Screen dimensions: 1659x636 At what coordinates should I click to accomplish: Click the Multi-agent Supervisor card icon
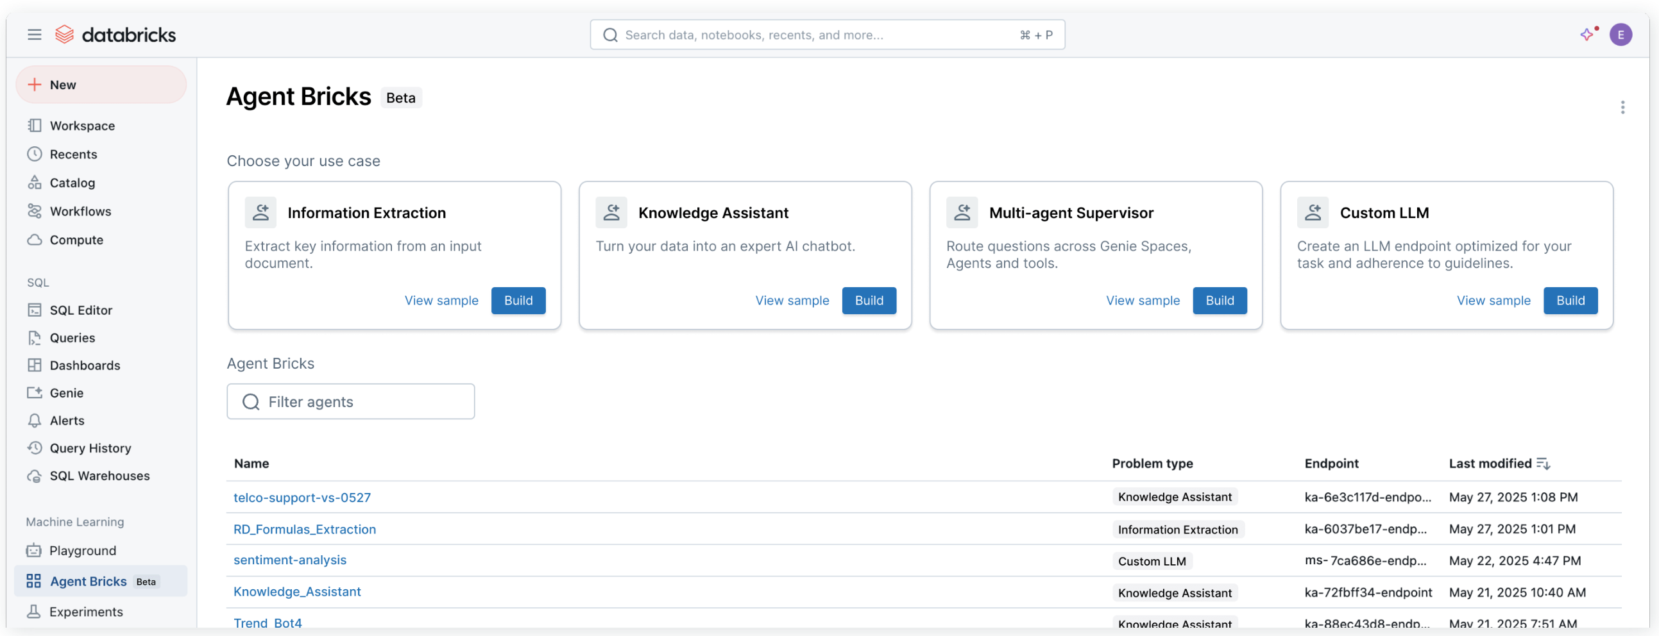point(962,212)
